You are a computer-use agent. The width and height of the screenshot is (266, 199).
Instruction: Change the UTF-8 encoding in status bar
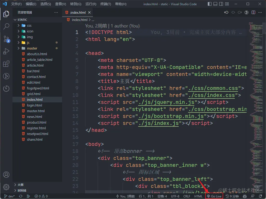click(x=175, y=196)
